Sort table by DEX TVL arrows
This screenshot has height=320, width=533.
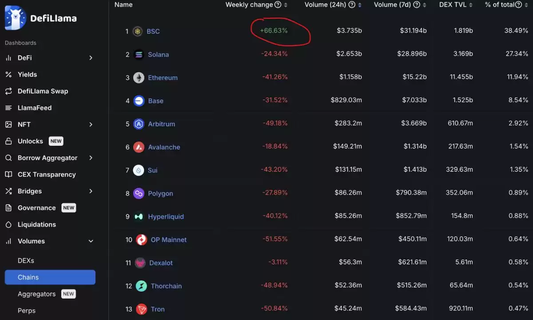tap(470, 5)
